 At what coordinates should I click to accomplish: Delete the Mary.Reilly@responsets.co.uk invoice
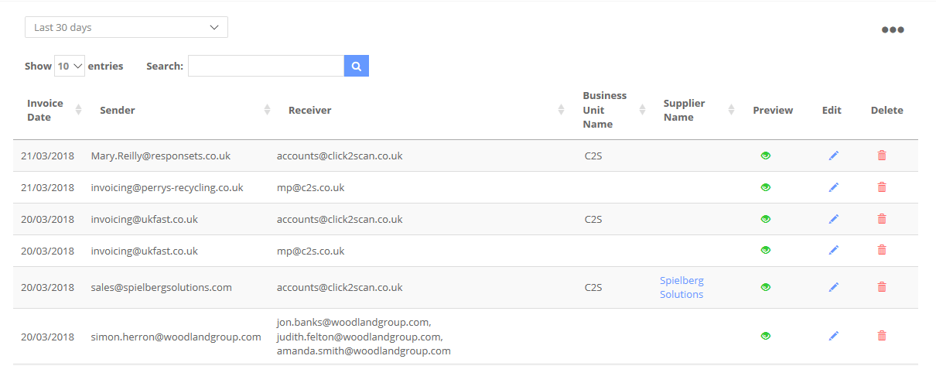882,155
